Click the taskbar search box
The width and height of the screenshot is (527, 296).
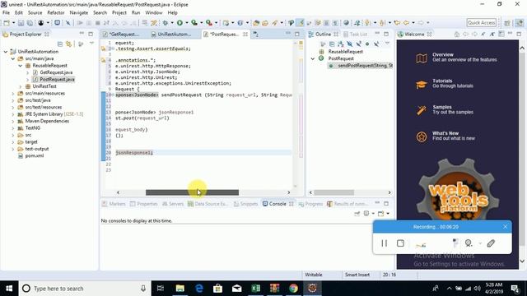point(85,289)
